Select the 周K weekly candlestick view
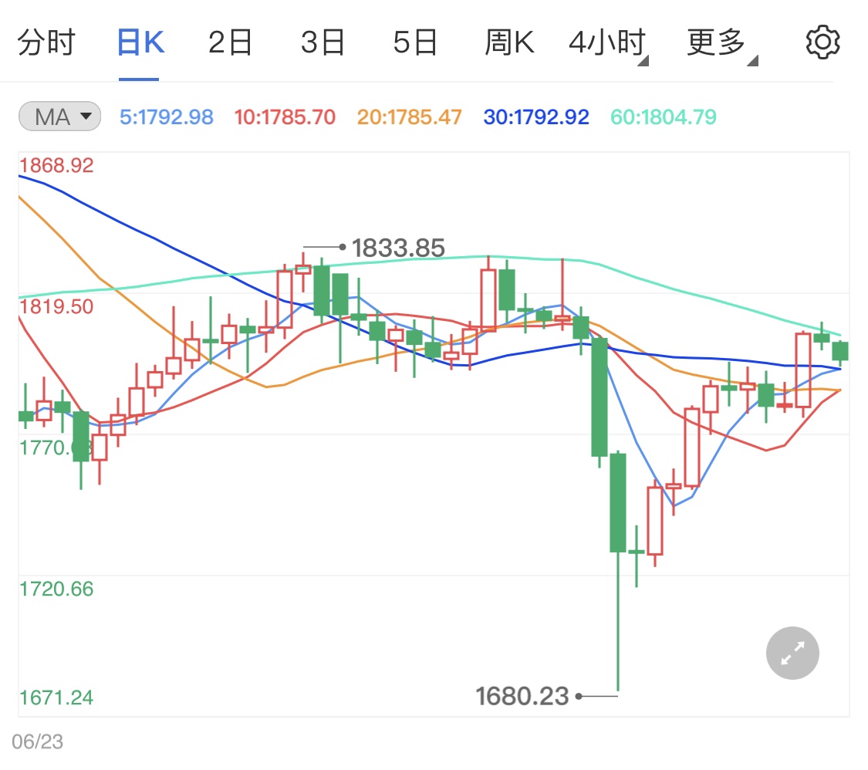 tap(508, 42)
